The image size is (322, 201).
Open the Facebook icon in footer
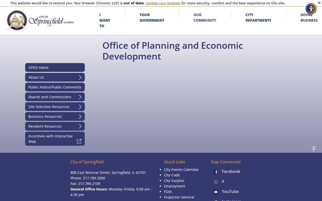click(216, 172)
